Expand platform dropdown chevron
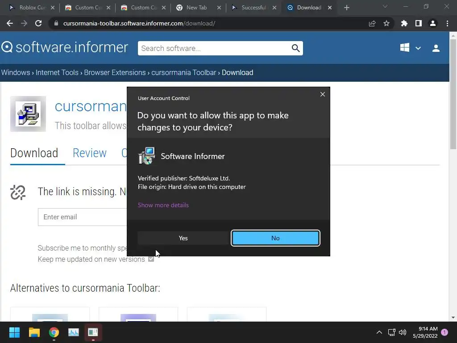The width and height of the screenshot is (457, 343). 418,48
